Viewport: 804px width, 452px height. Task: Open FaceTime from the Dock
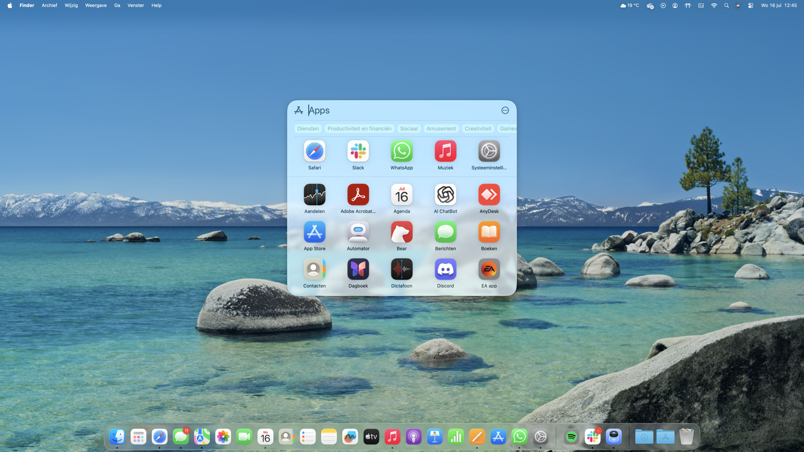pyautogui.click(x=244, y=437)
